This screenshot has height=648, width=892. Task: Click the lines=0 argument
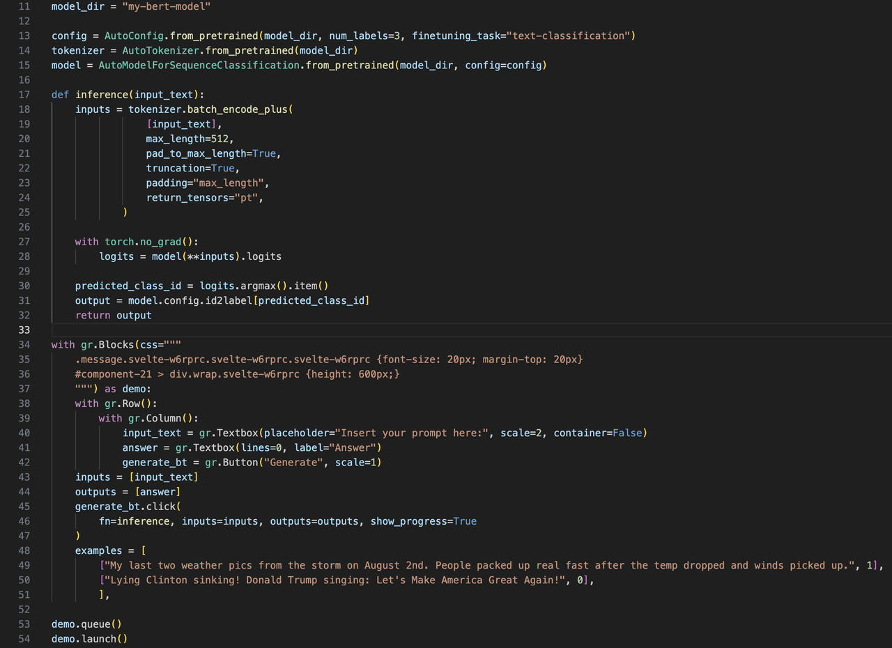[x=261, y=447]
